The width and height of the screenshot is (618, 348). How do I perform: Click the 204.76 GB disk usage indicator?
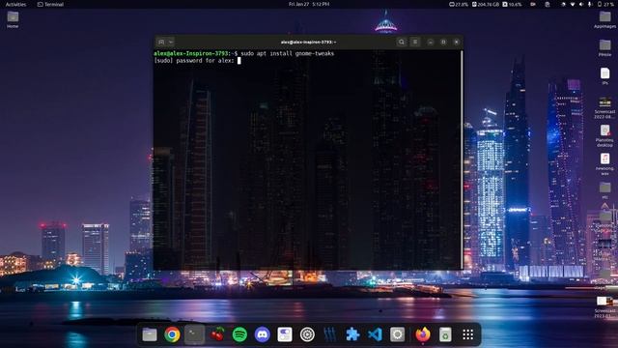pos(486,4)
